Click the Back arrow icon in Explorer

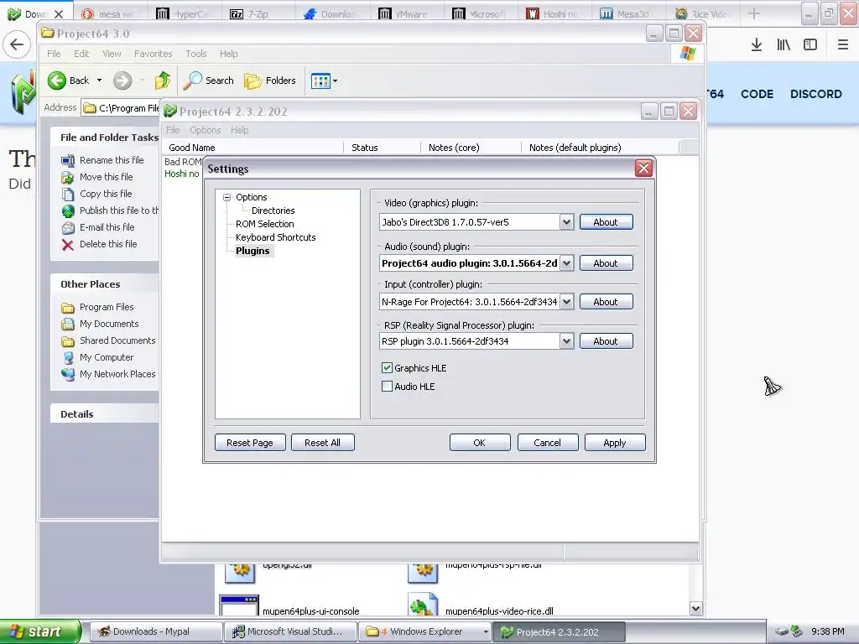coord(56,80)
